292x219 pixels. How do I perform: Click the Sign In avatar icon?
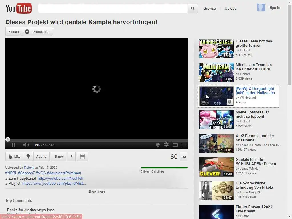coord(261,8)
